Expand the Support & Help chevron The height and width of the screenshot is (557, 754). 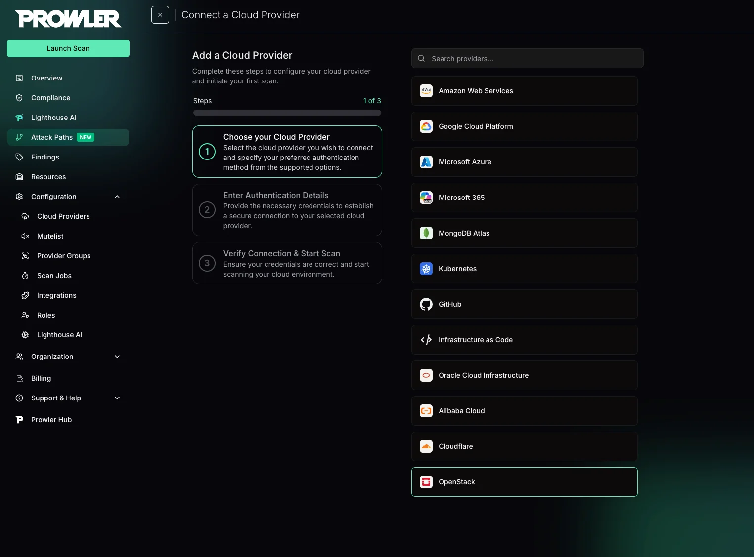117,398
